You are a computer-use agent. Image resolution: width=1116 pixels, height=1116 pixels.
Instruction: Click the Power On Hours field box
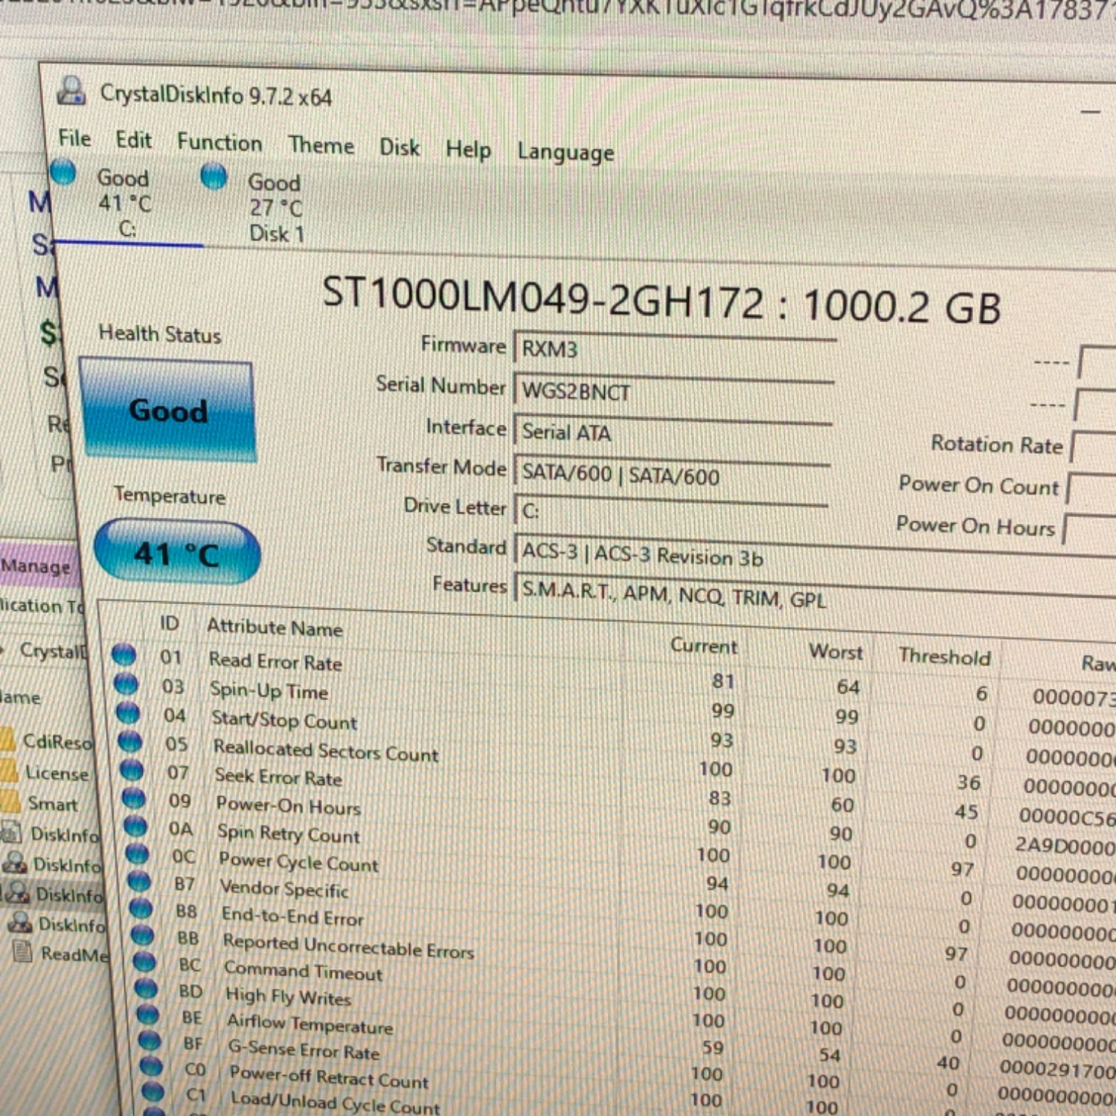coord(1089,530)
